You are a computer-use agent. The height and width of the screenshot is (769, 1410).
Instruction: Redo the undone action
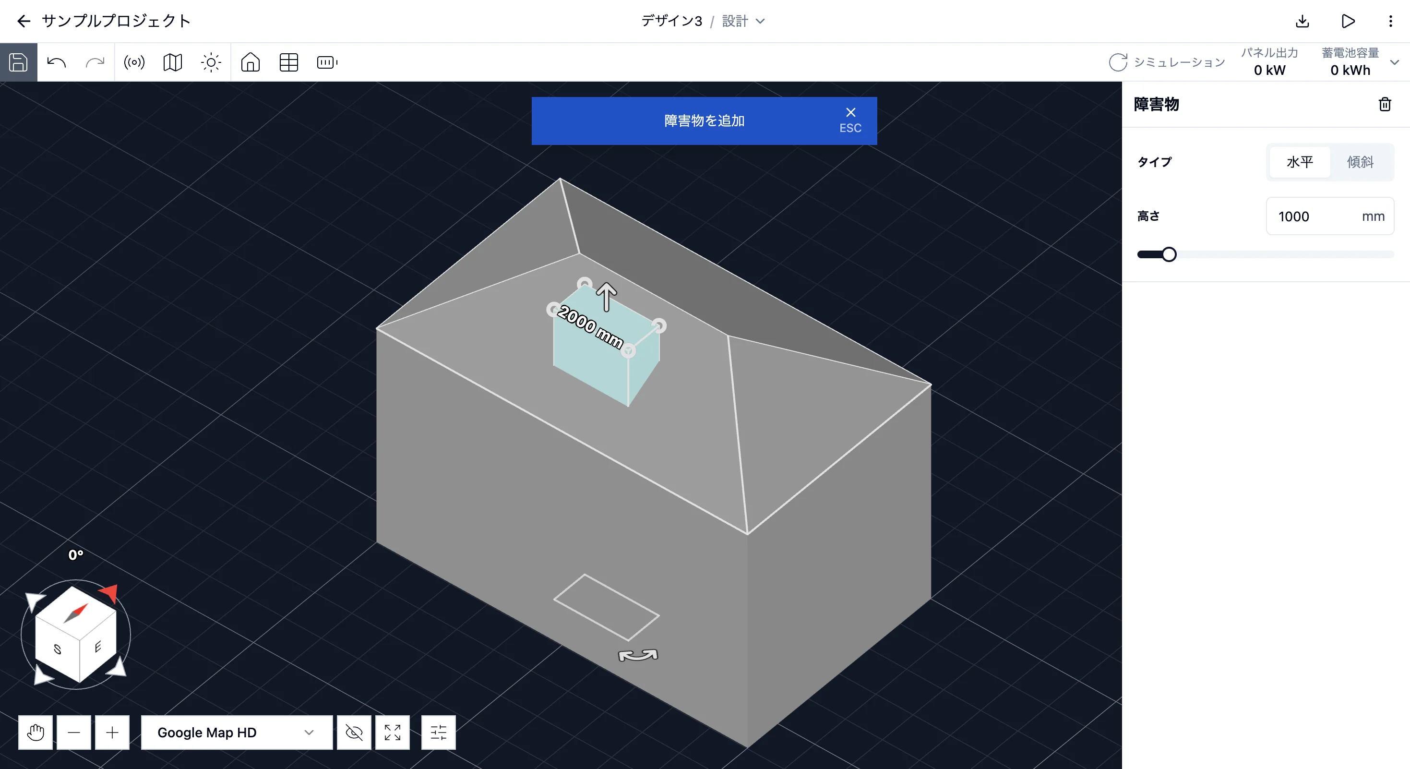(95, 62)
